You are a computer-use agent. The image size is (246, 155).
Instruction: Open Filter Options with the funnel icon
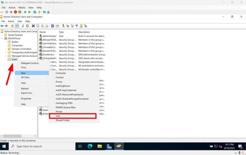77,26
